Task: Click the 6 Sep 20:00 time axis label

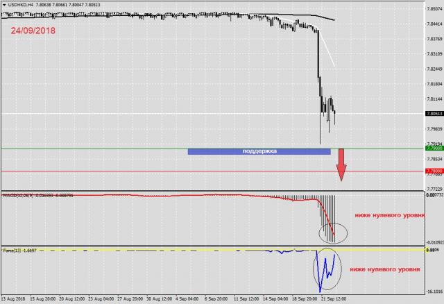Action: [x=216, y=299]
